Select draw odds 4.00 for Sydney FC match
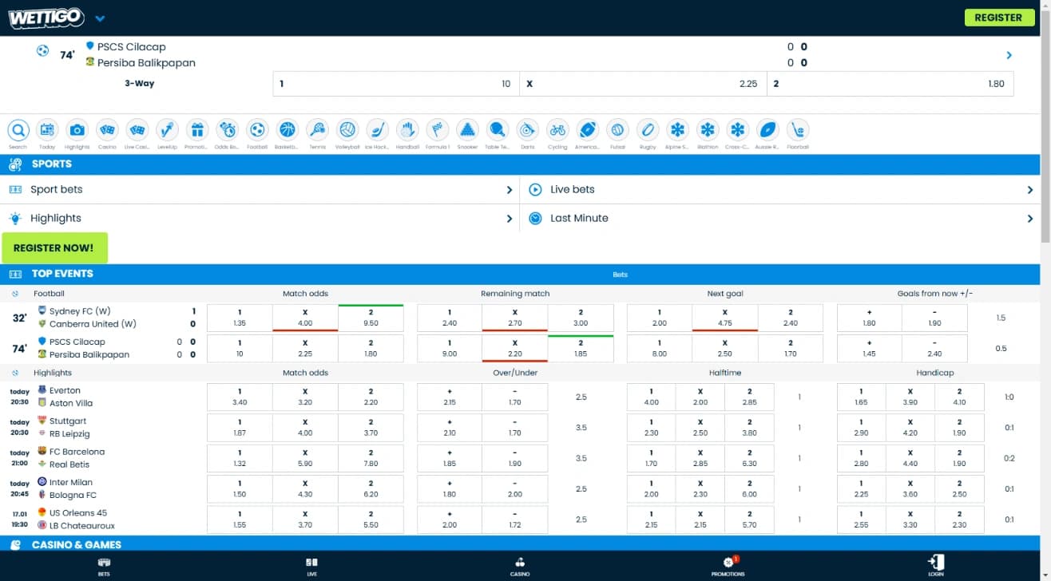Image resolution: width=1051 pixels, height=581 pixels. pyautogui.click(x=305, y=318)
